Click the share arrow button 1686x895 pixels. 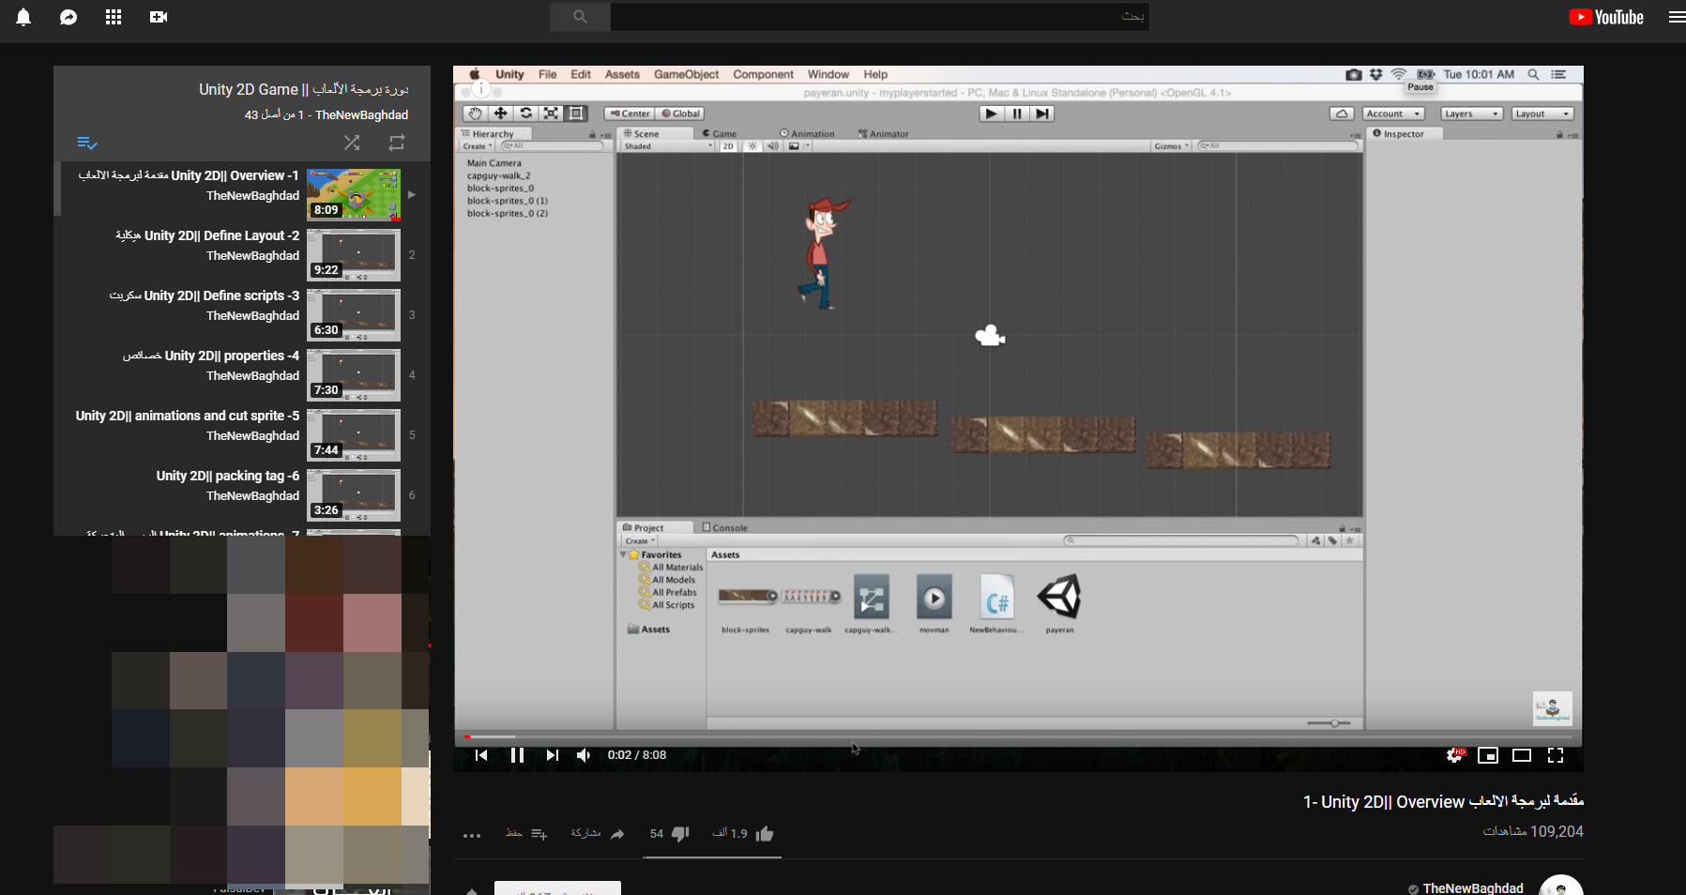coord(617,834)
